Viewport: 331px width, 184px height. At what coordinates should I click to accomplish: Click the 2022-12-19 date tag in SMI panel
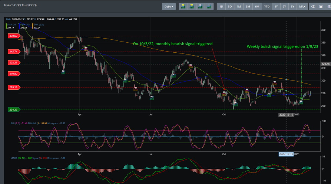click(x=286, y=154)
